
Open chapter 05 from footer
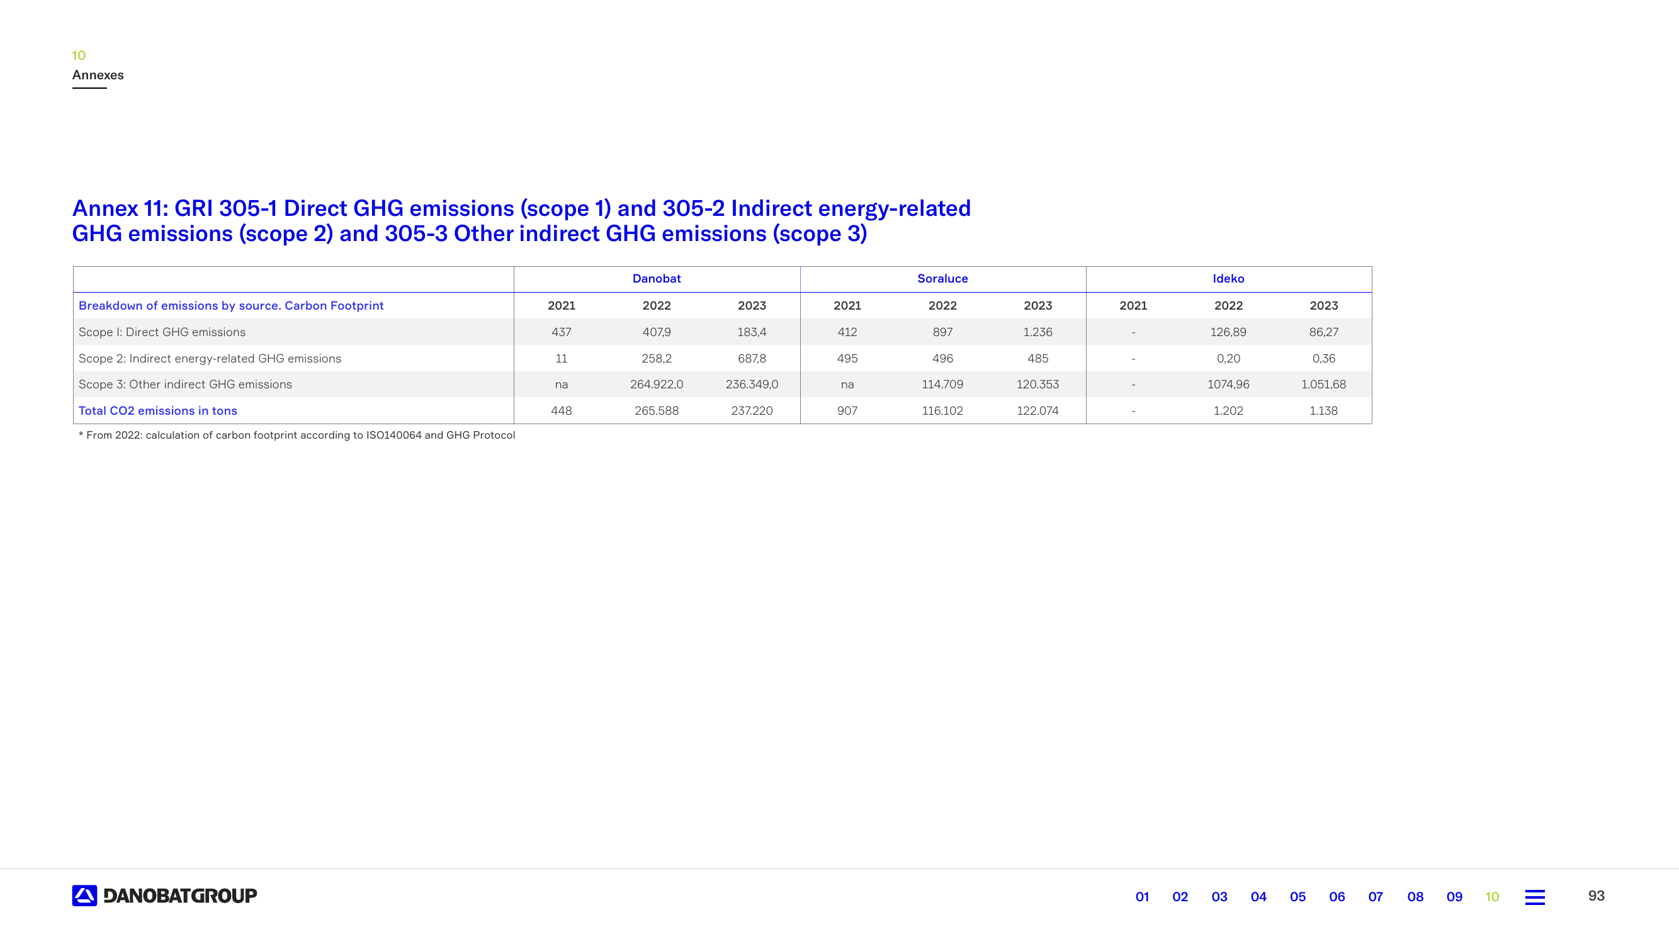[x=1297, y=897]
